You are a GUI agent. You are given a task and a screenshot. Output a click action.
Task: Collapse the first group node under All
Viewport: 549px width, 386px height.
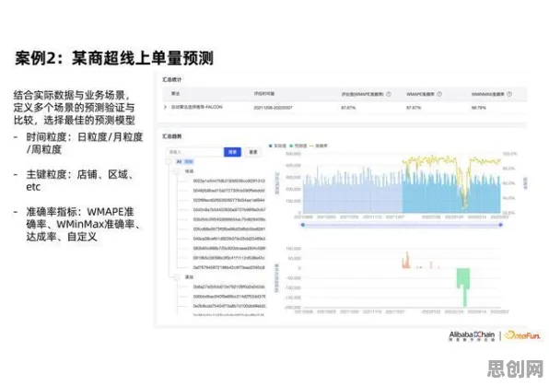click(177, 171)
